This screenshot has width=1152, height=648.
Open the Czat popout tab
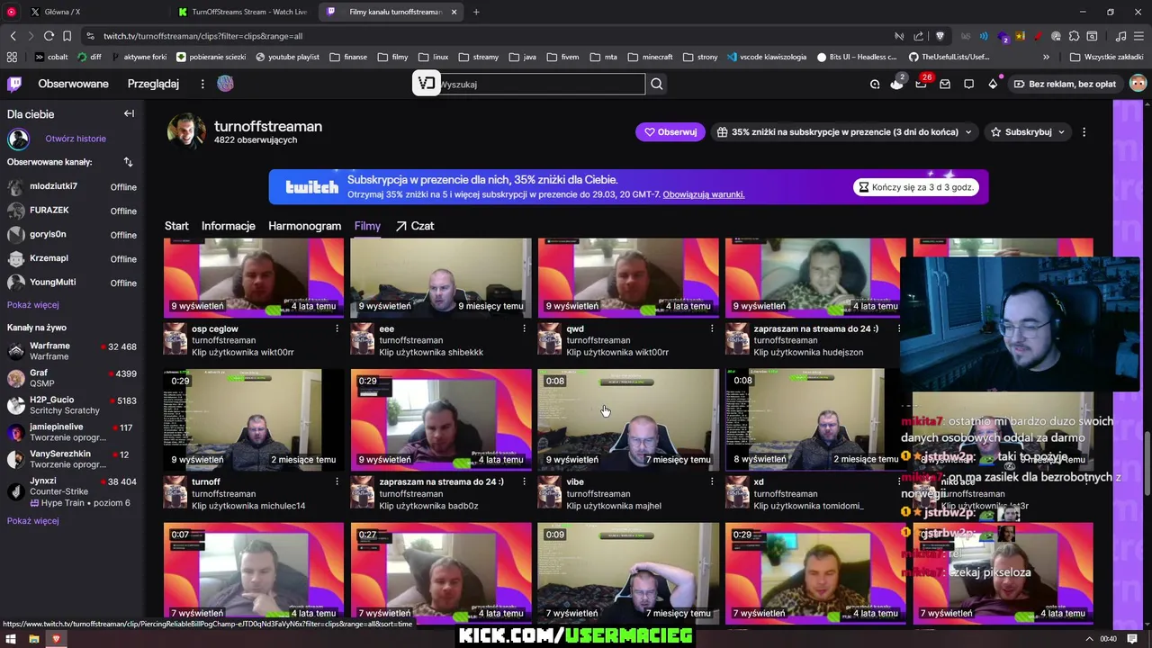click(415, 226)
